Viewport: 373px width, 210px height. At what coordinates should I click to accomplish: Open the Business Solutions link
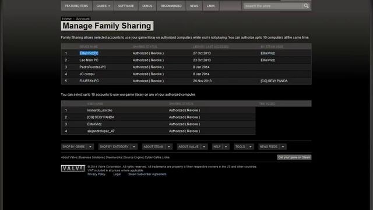pos(91,157)
